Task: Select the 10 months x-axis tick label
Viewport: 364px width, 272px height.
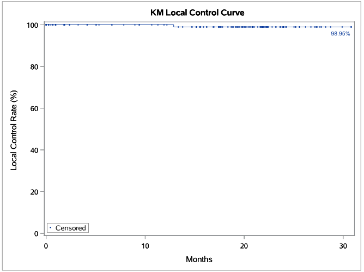Action: click(145, 245)
